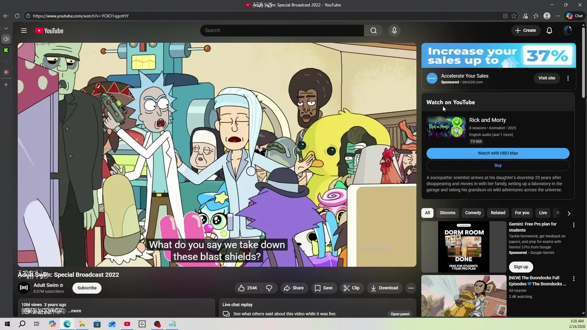Open Windows taskbar search

point(22,324)
